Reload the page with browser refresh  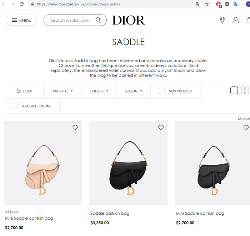point(21,4)
